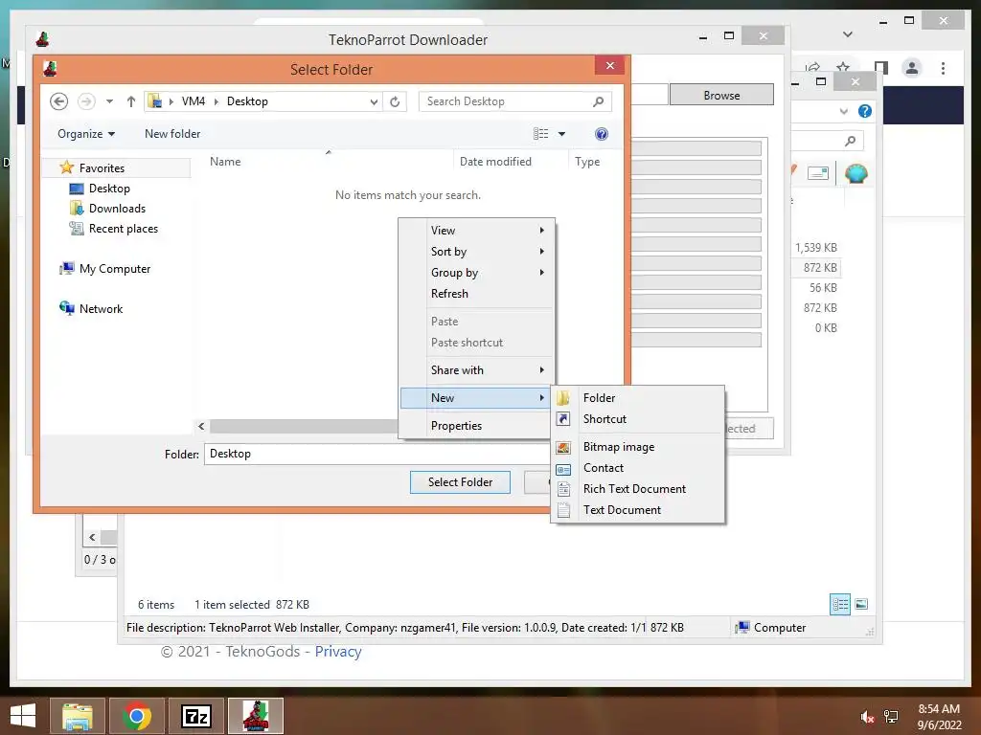Create a new Folder from submenu
Viewport: 981px width, 735px height.
(x=638, y=397)
